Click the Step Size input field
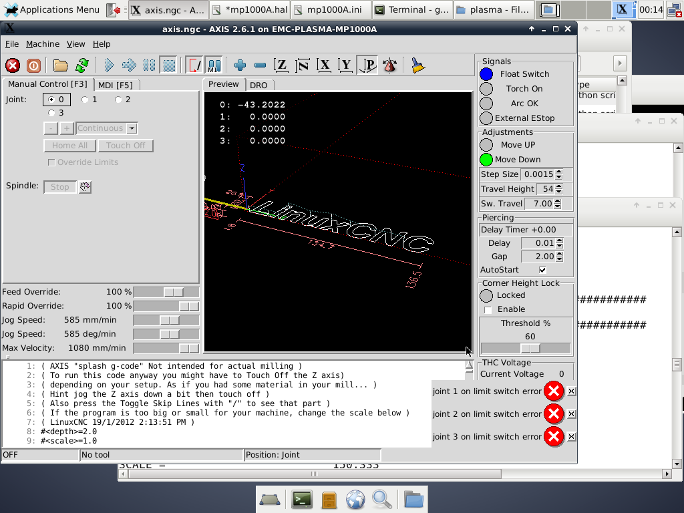The width and height of the screenshot is (684, 513). pyautogui.click(x=538, y=174)
